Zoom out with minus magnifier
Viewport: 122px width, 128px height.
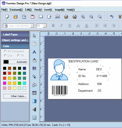point(100,17)
